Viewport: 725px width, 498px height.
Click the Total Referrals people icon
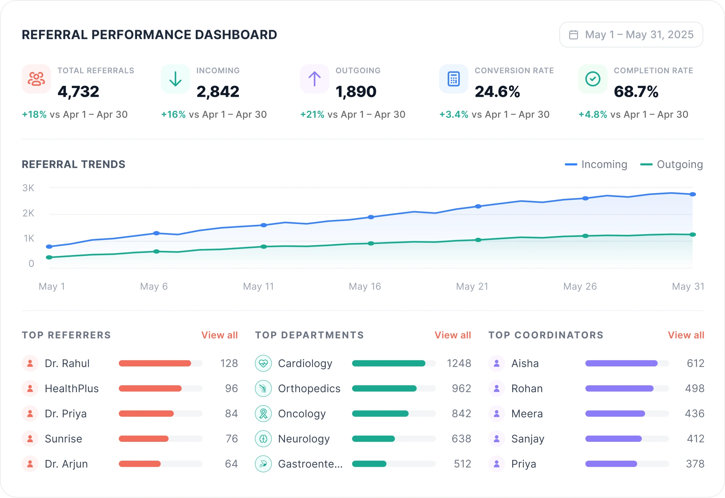(36, 79)
